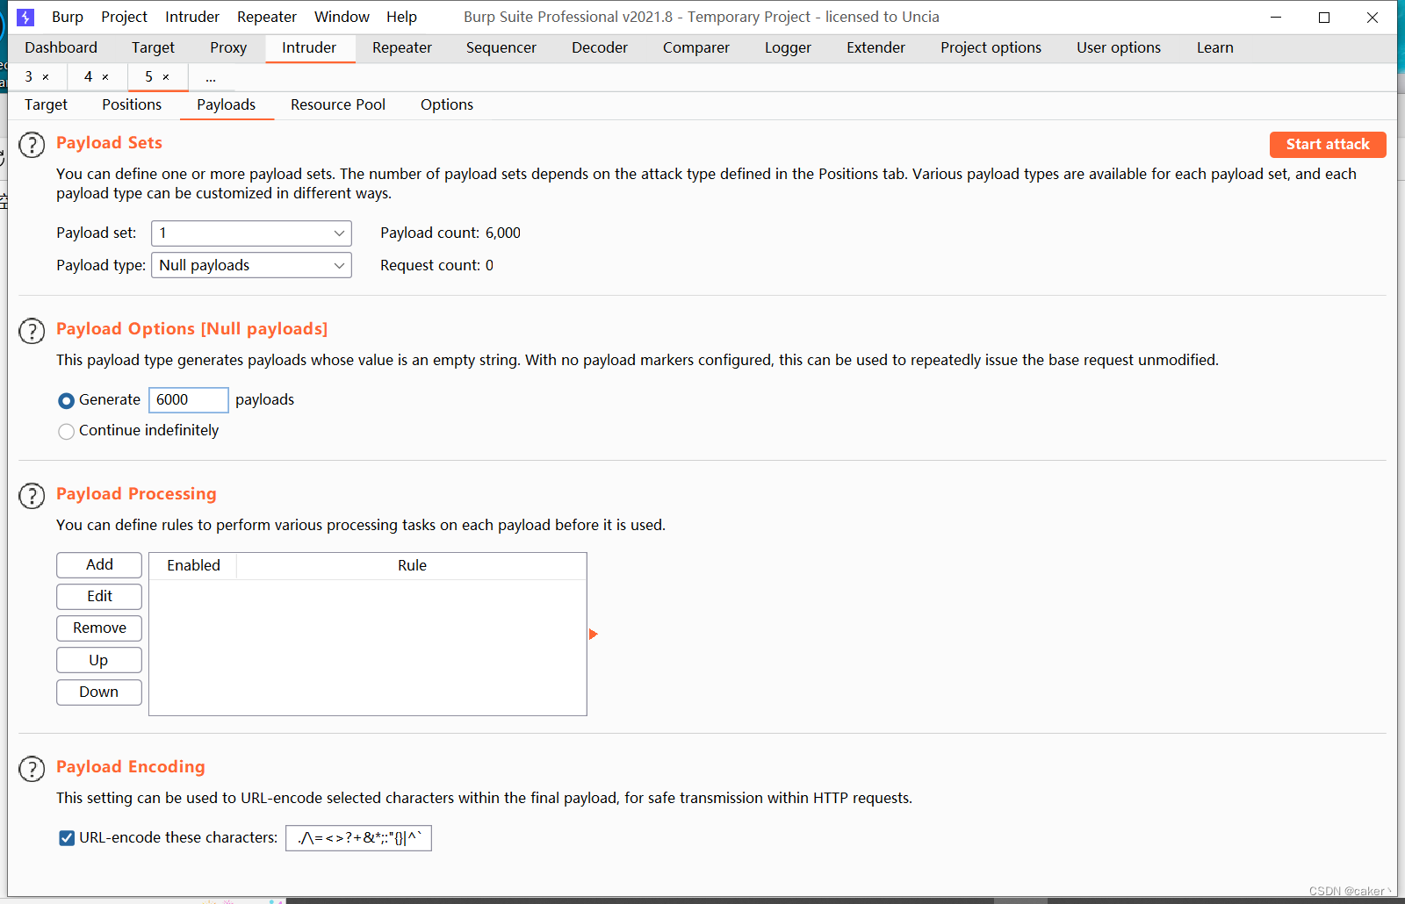Switch to the Decoder tab
The width and height of the screenshot is (1405, 904).
click(x=600, y=47)
